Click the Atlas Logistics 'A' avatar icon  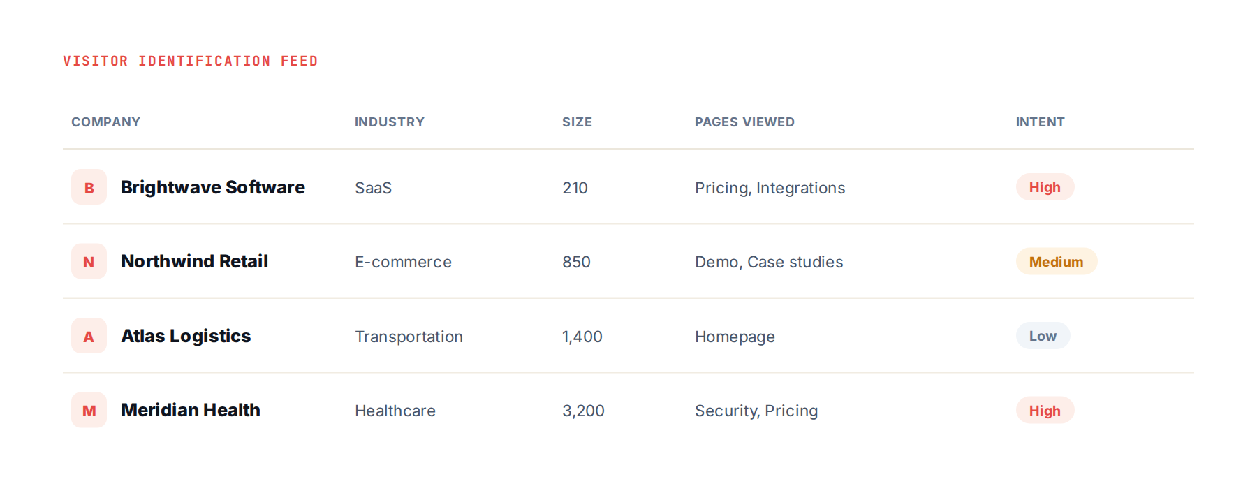[x=89, y=336]
